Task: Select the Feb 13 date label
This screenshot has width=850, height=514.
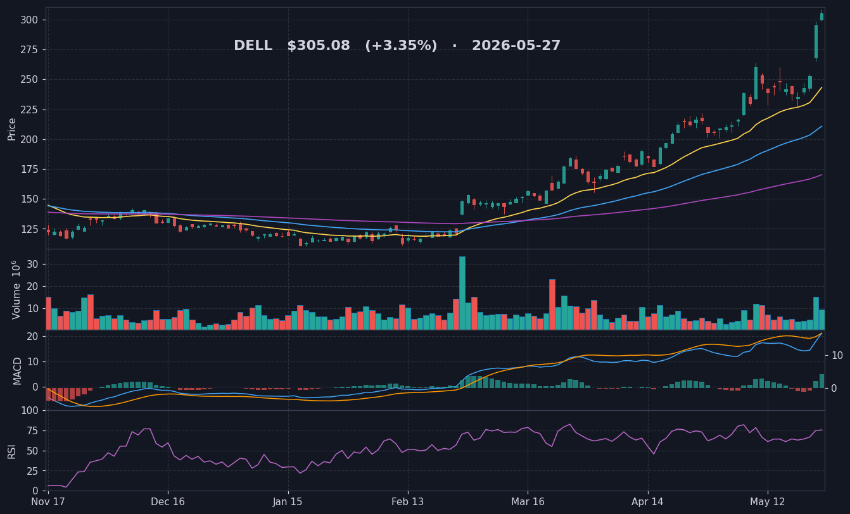Action: click(408, 502)
